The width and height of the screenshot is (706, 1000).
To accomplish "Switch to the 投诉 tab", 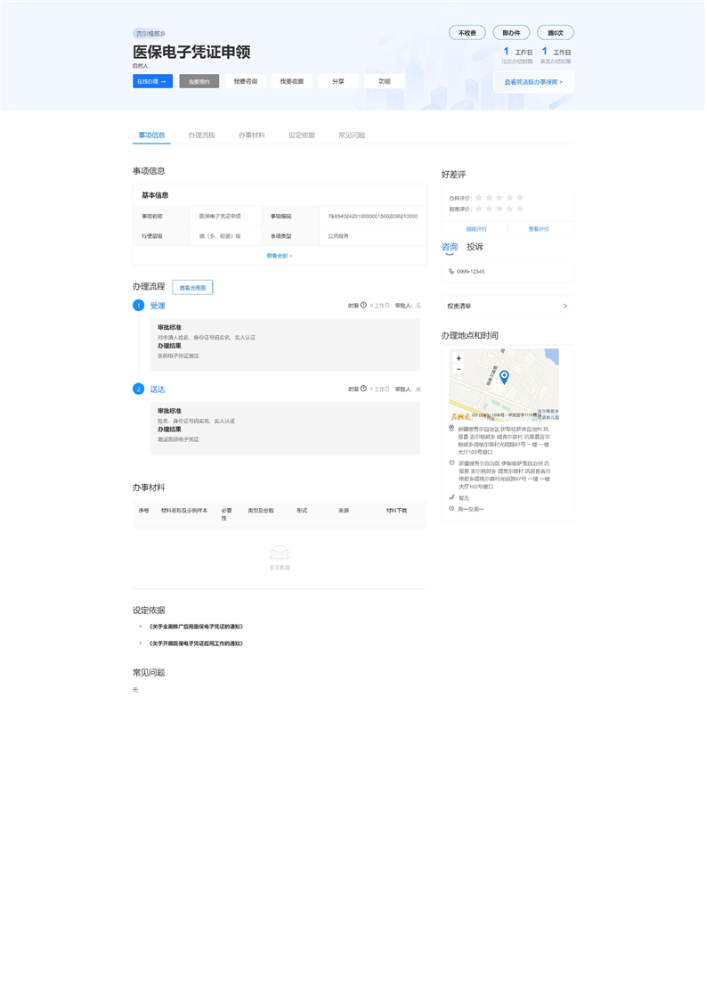I will 475,247.
